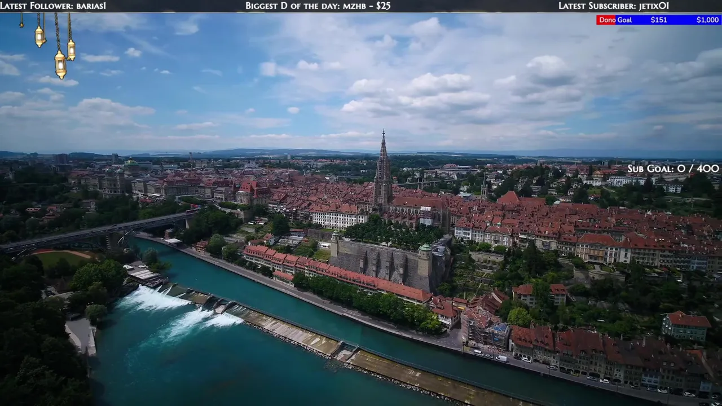This screenshot has width=722, height=406.
Task: Click the "Dono Goal" label on the progress bar
Action: click(615, 20)
